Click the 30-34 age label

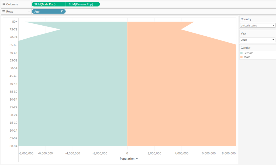tap(13, 99)
